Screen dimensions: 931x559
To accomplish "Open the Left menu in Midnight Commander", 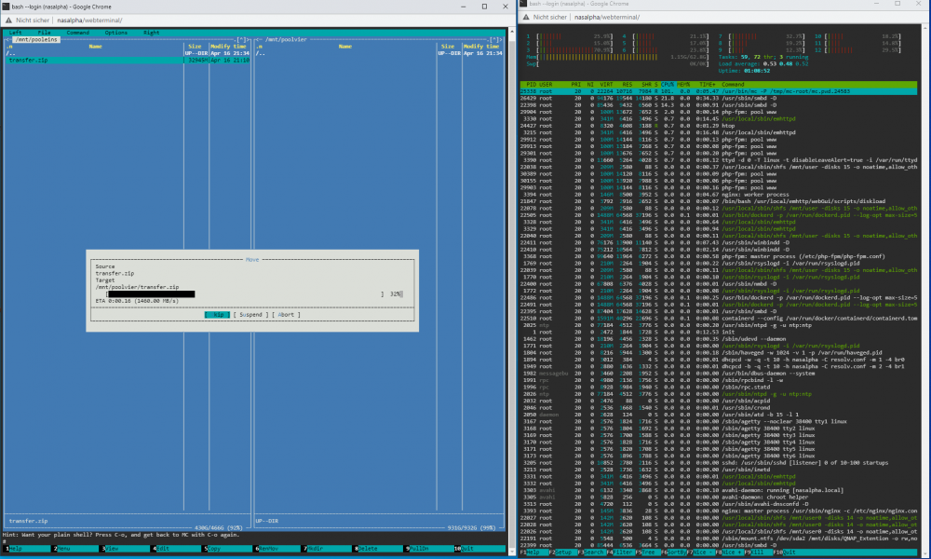I will click(x=16, y=33).
